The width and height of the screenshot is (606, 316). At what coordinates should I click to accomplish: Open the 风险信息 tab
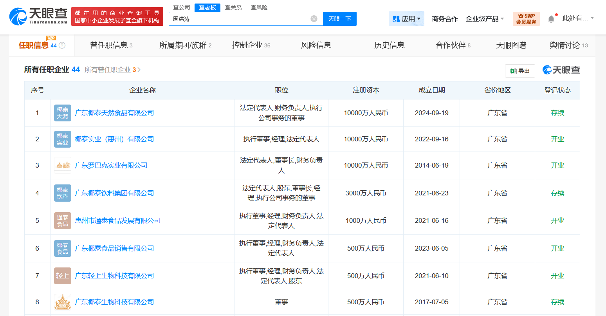(x=316, y=45)
